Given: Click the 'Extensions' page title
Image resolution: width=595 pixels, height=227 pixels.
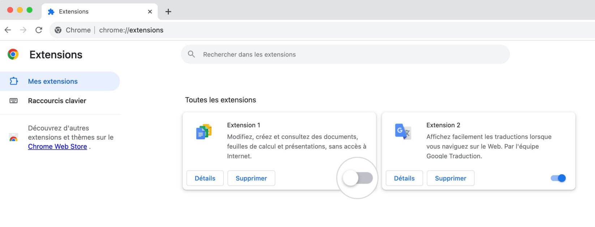Looking at the screenshot, I should [x=56, y=55].
